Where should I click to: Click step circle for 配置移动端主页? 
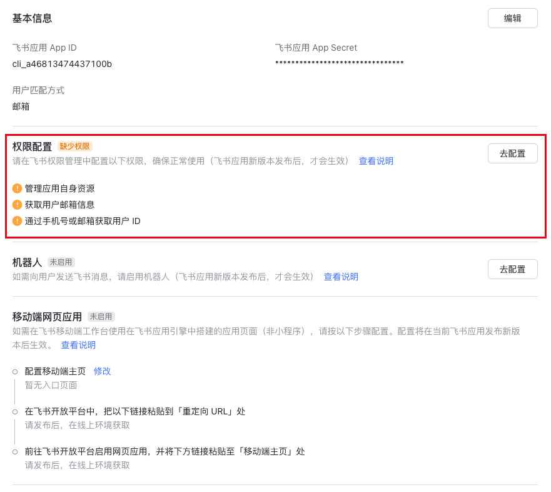(x=15, y=372)
